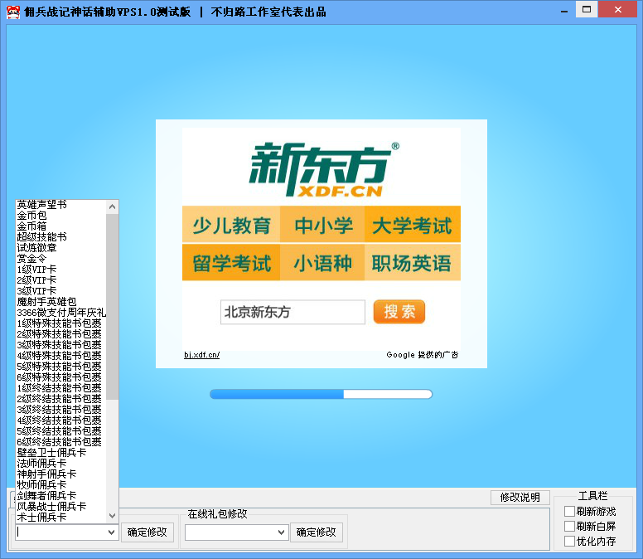Open 修改说明 button

click(520, 498)
